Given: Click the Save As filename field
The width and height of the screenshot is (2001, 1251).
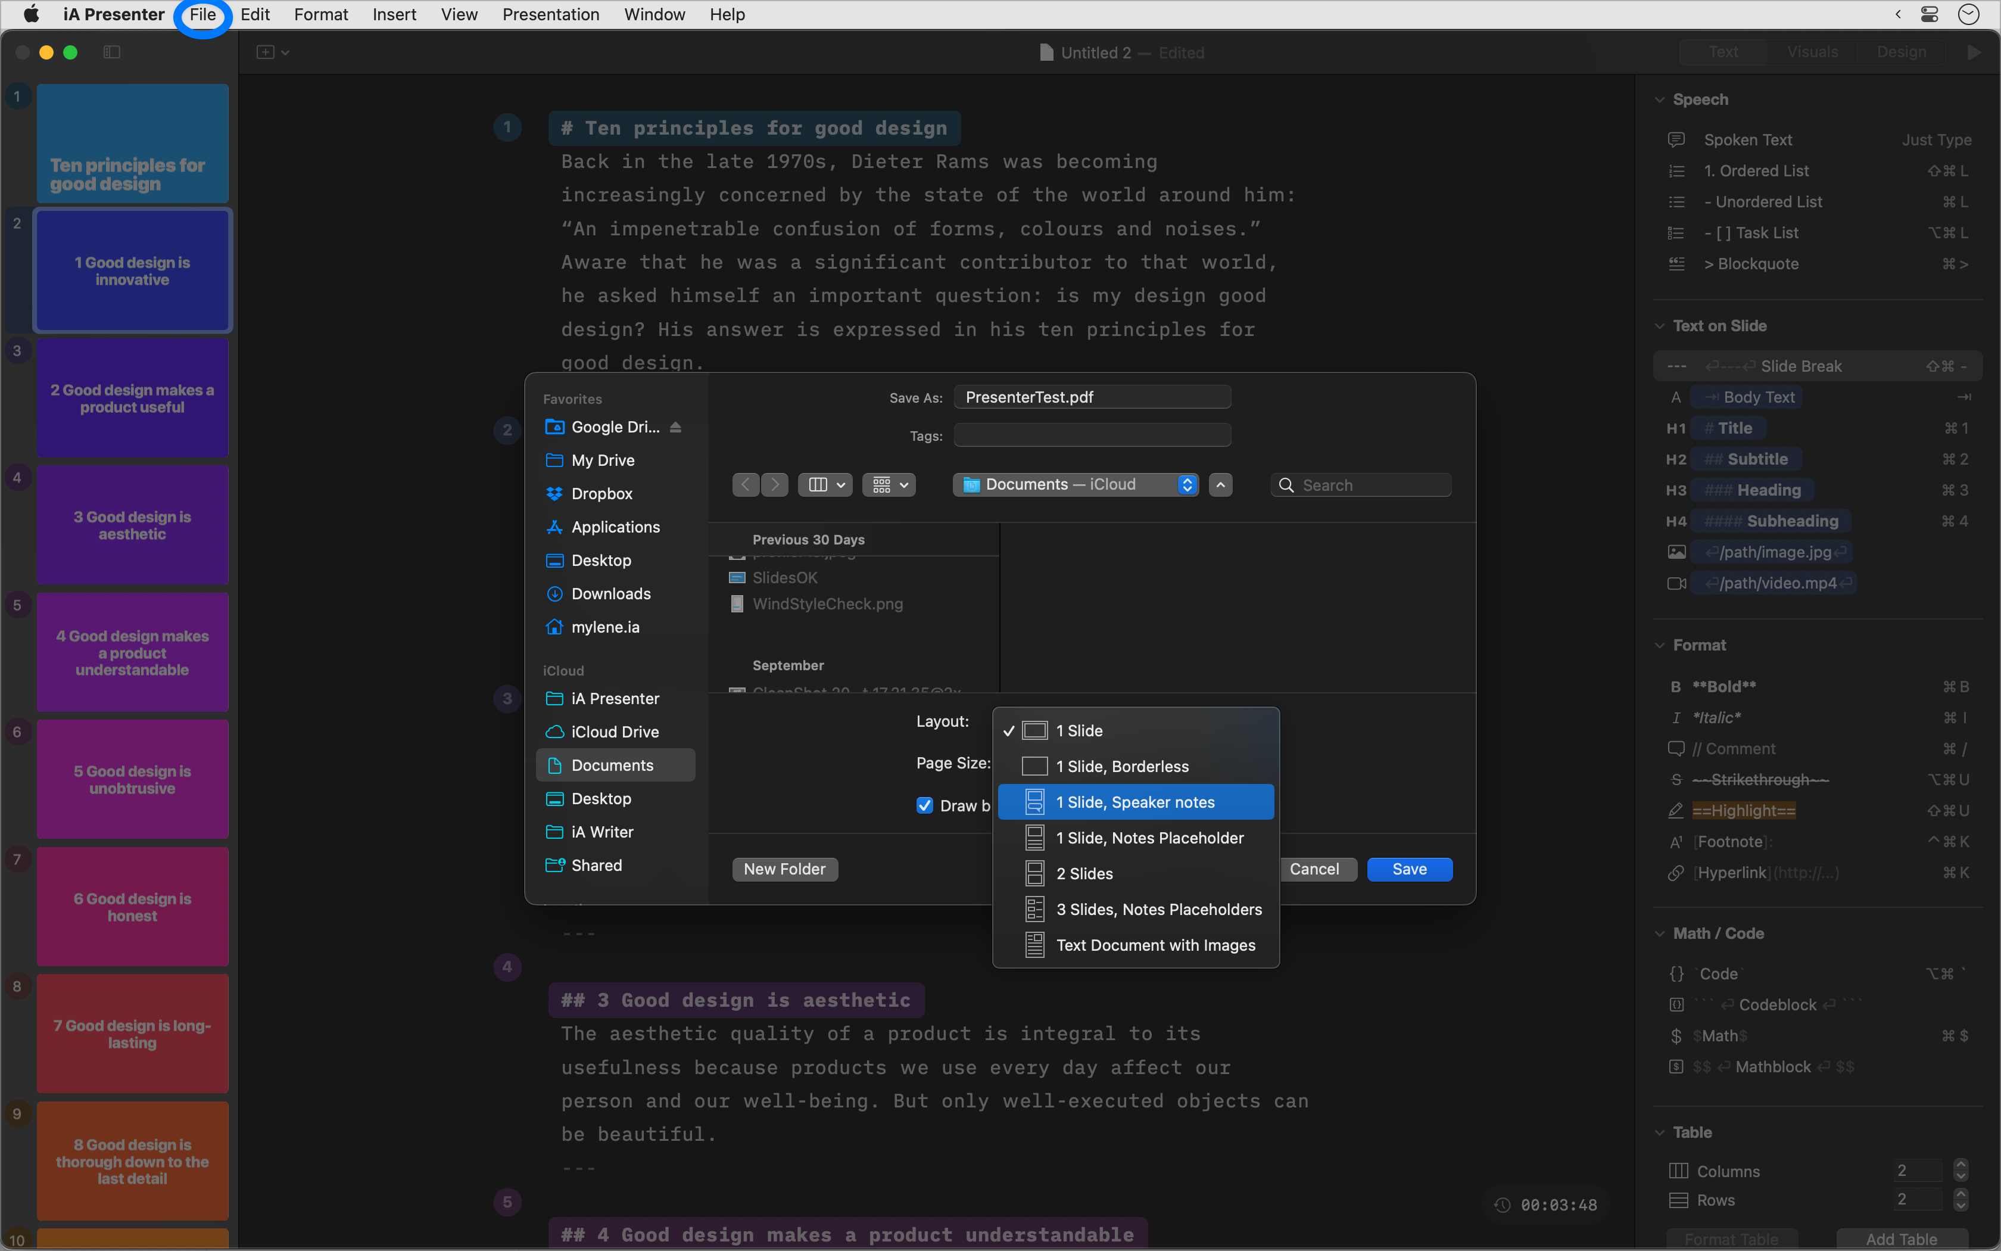Looking at the screenshot, I should coord(1092,397).
